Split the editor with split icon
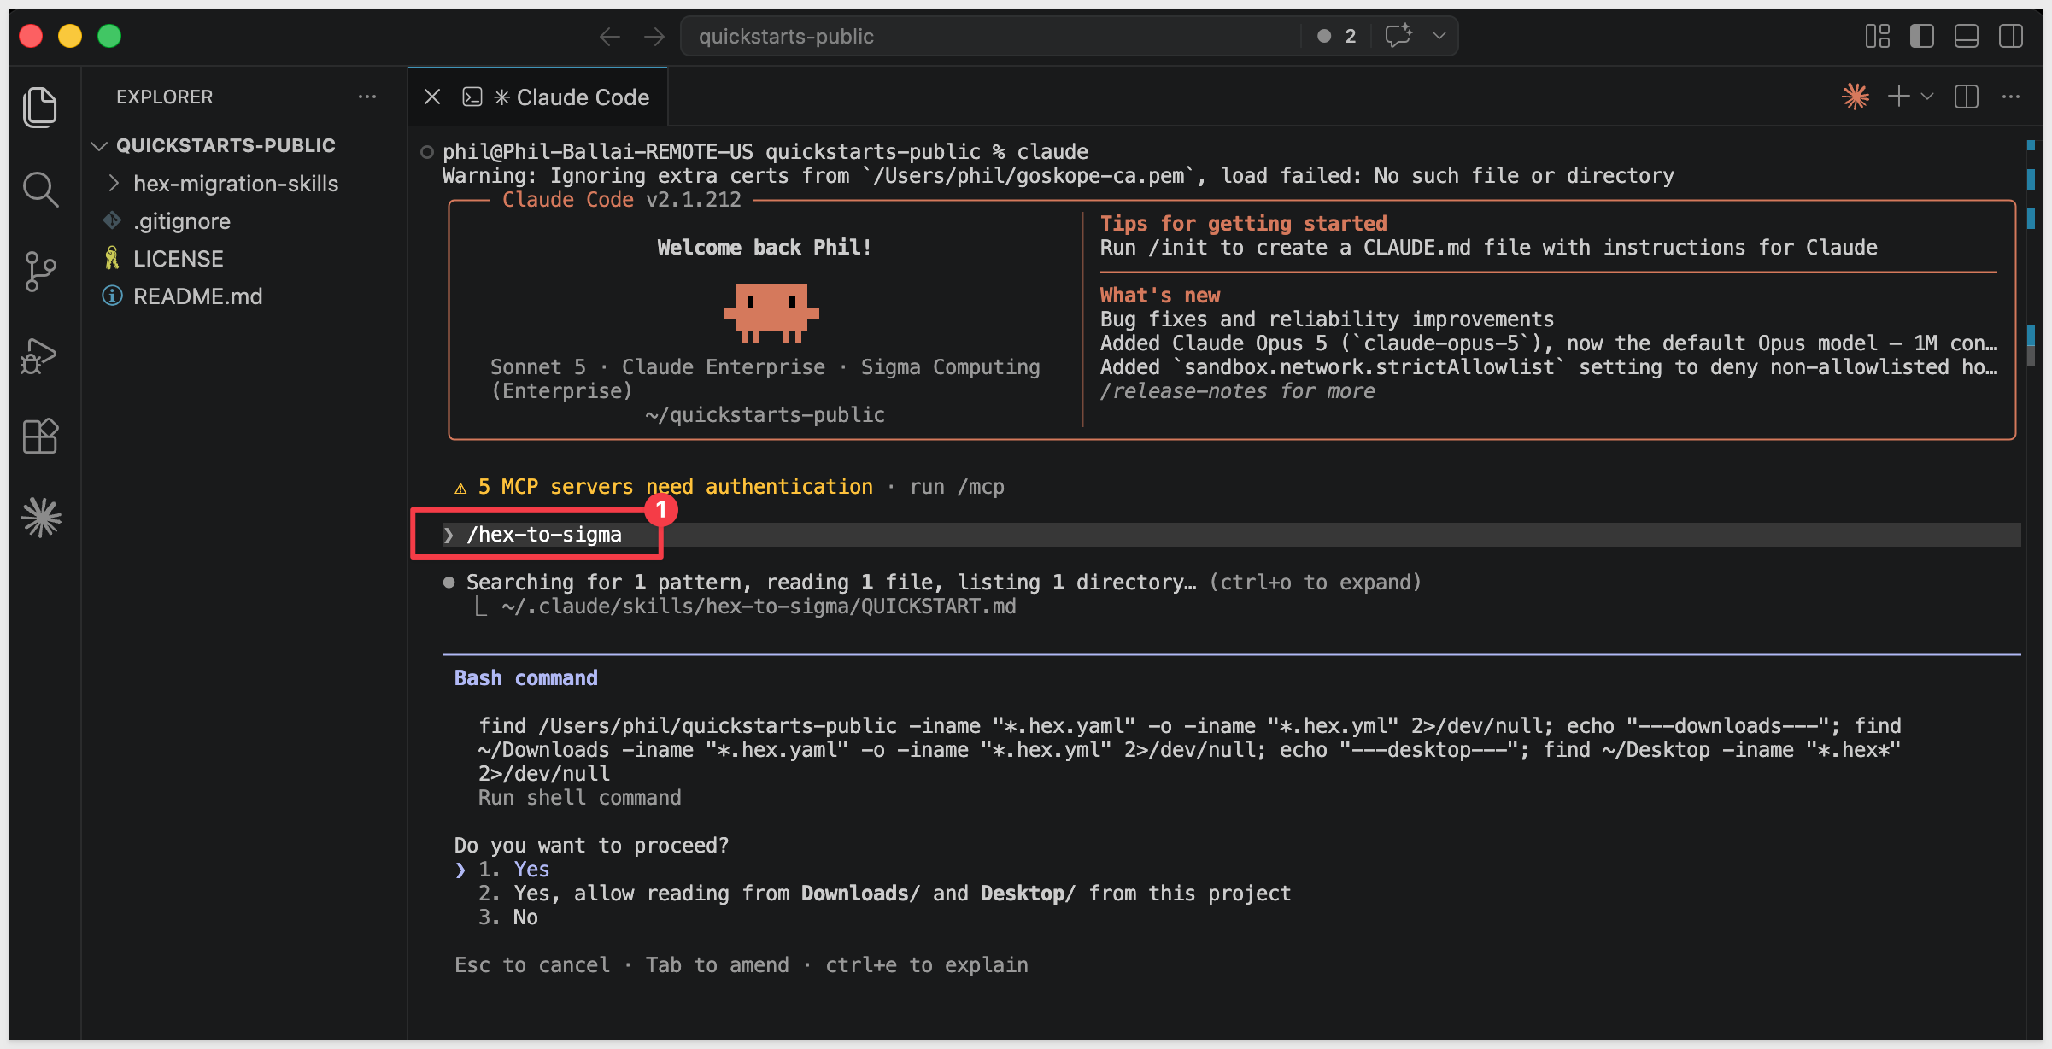The height and width of the screenshot is (1049, 2052). pyautogui.click(x=1967, y=97)
